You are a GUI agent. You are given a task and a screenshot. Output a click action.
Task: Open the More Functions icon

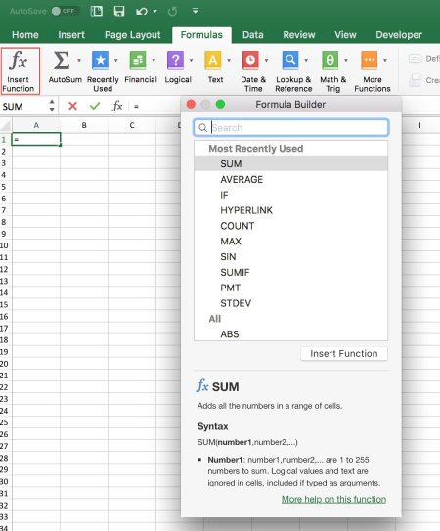click(370, 61)
